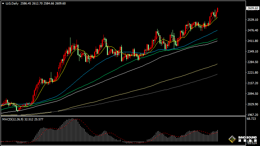Click the 2349.10 price scale label

(253, 52)
